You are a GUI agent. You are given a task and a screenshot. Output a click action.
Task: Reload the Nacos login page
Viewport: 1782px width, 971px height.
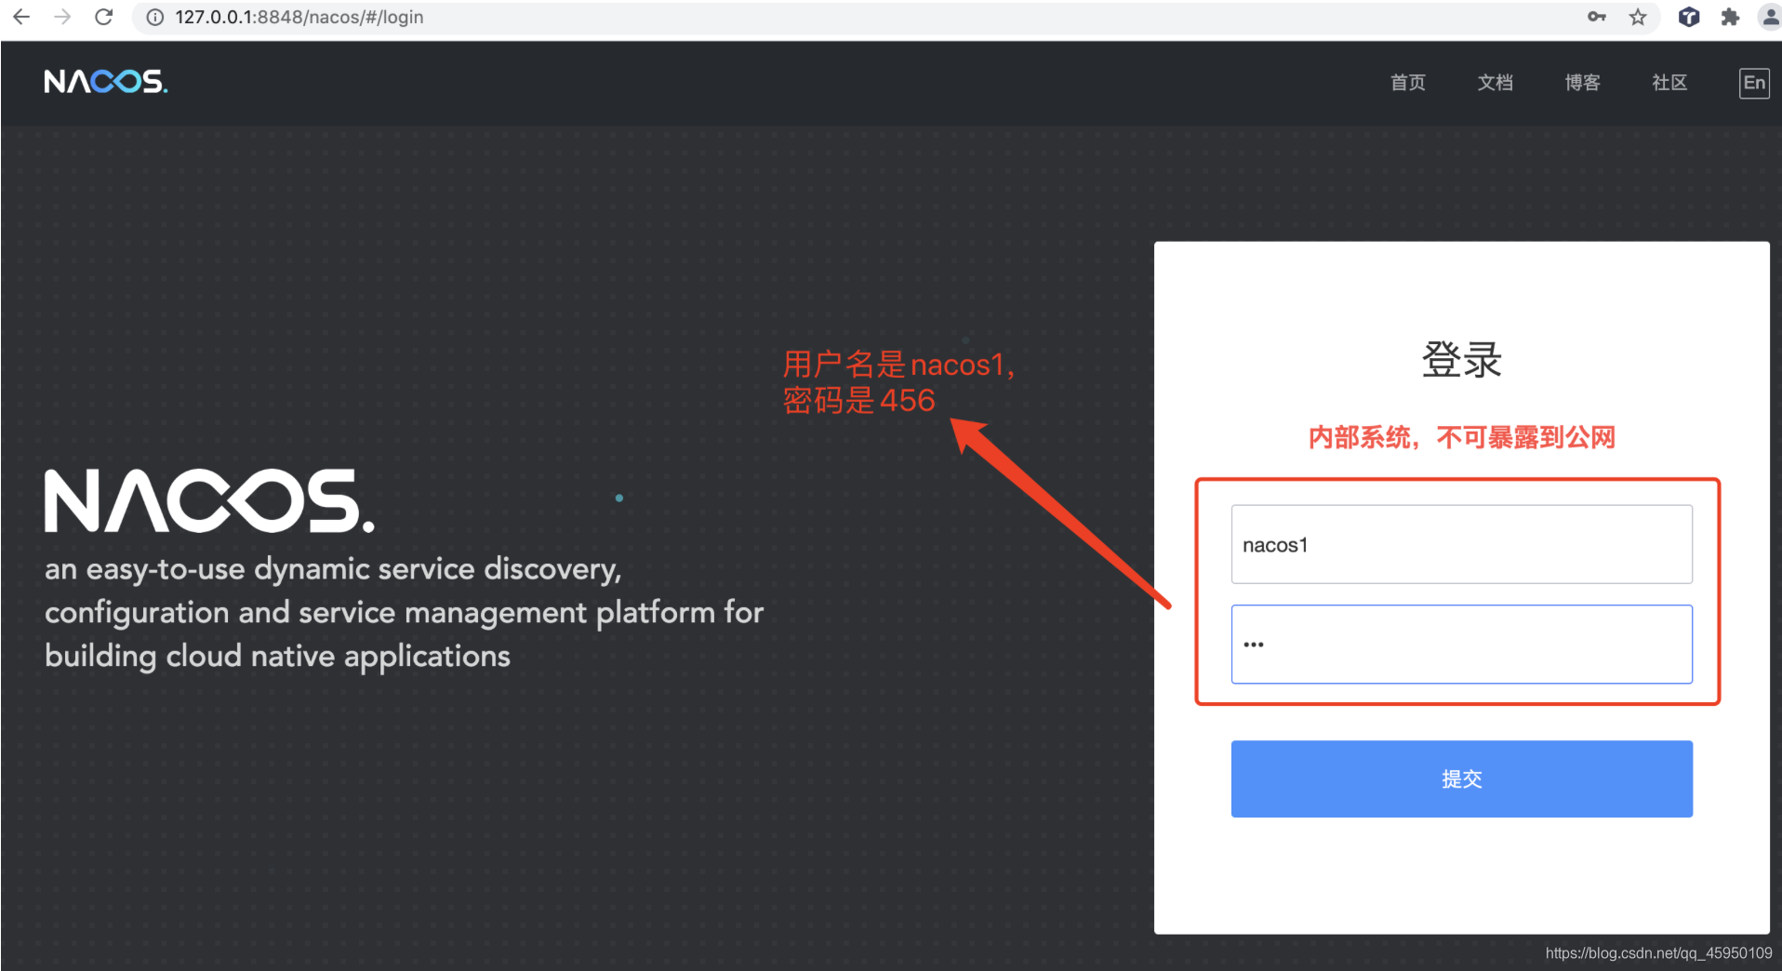(x=104, y=17)
